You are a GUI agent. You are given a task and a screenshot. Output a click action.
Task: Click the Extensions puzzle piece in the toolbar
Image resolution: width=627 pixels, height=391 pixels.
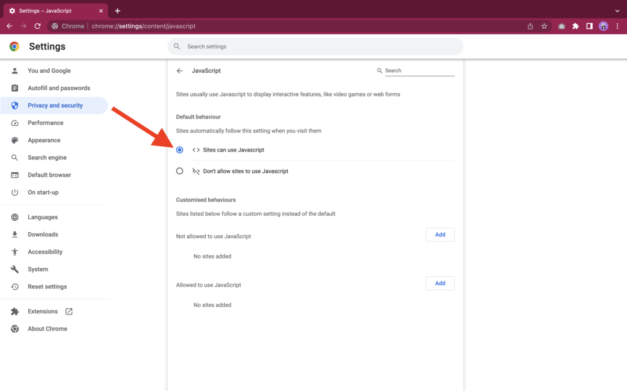tap(576, 26)
